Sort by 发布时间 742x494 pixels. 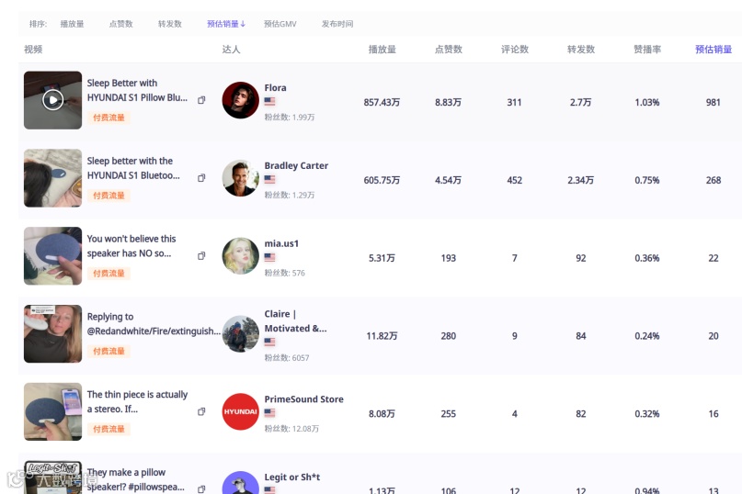(x=337, y=24)
